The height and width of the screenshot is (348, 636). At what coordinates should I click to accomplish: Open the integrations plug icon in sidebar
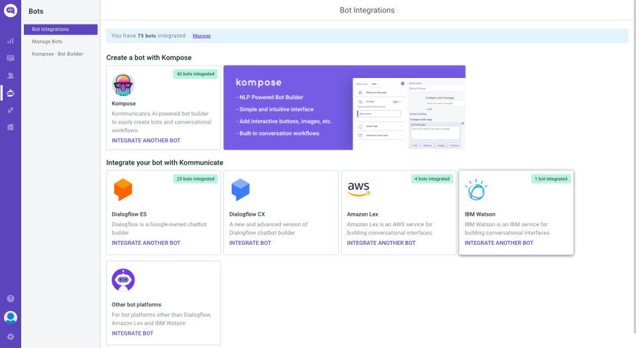click(x=11, y=110)
